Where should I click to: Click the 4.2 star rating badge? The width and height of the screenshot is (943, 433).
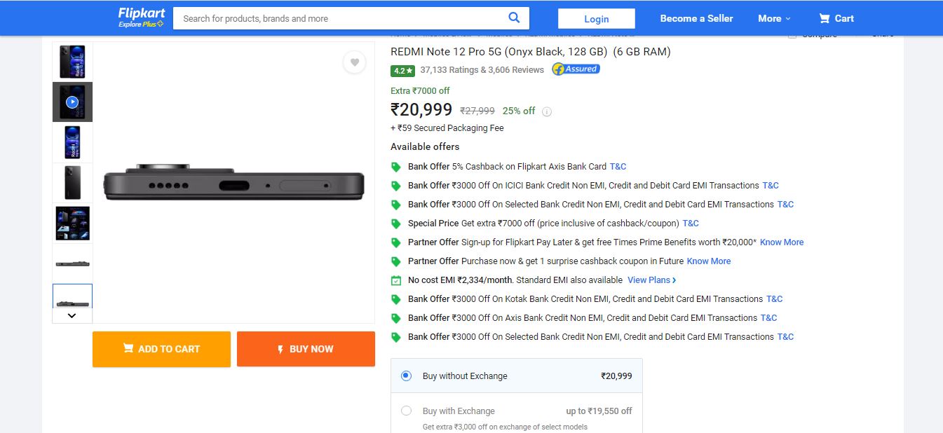point(402,70)
